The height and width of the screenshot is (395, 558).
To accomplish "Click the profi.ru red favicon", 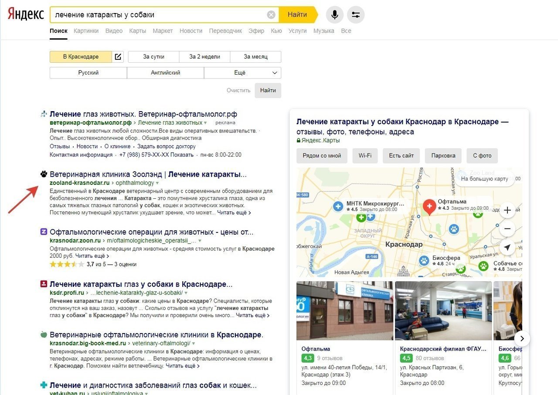I will tap(44, 284).
